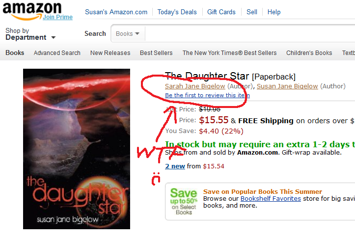Screen dimensions: 355x241
Task: Open the Bookshelf Favorites link
Action: coord(271,199)
